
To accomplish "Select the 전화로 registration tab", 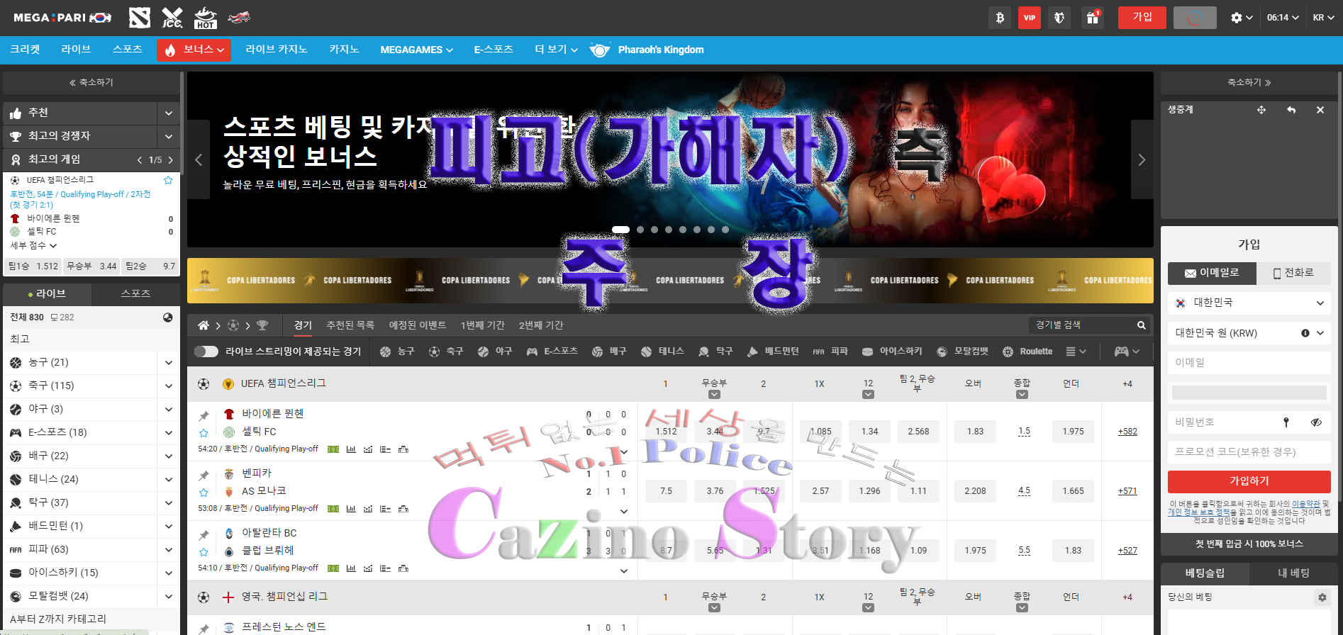I will [1293, 273].
